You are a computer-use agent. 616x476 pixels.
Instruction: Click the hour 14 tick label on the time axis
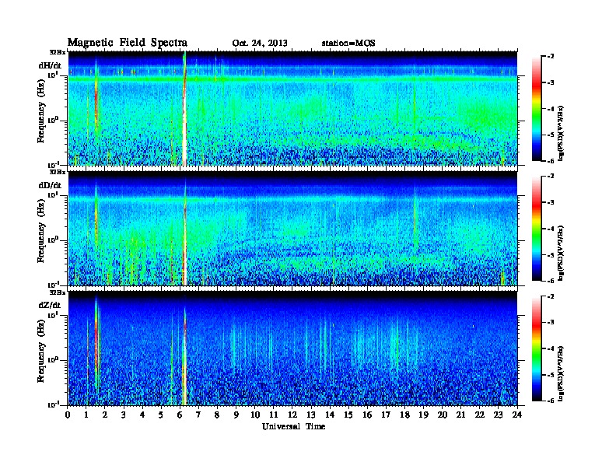(x=330, y=415)
